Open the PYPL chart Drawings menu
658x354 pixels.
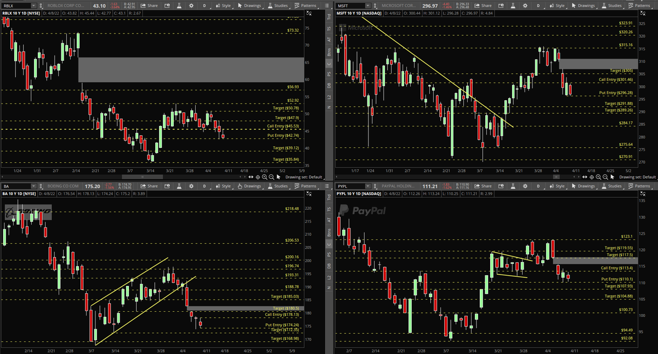coord(583,186)
